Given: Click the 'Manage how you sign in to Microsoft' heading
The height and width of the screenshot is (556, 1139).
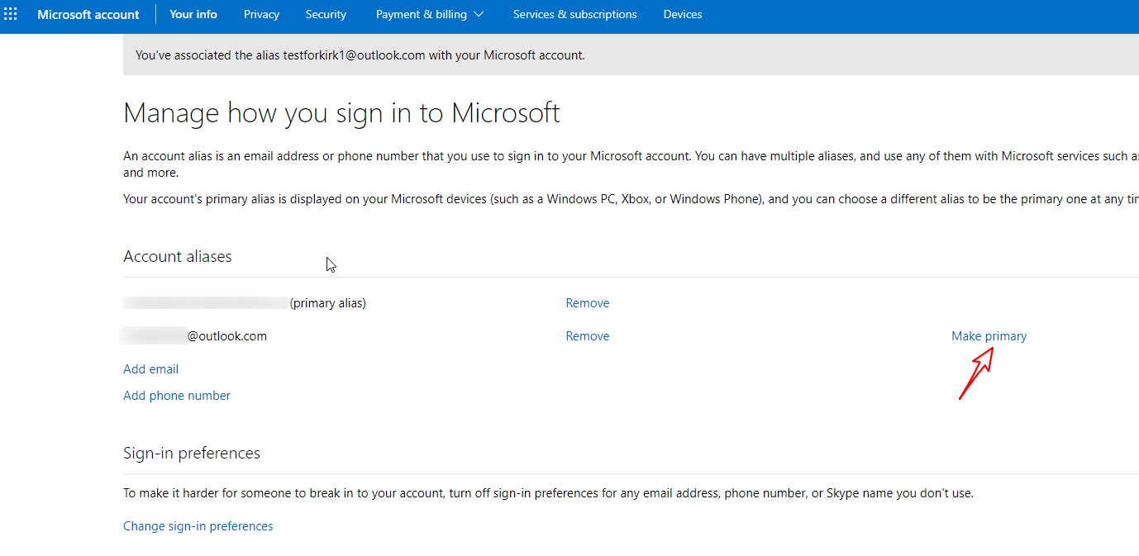Looking at the screenshot, I should [x=341, y=112].
